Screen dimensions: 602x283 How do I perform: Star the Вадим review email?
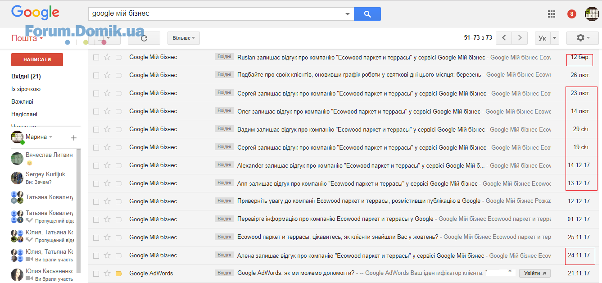click(x=107, y=129)
